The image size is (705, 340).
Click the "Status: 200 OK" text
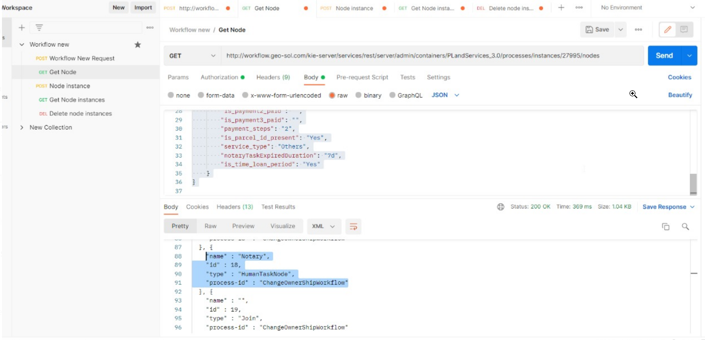pyautogui.click(x=530, y=207)
